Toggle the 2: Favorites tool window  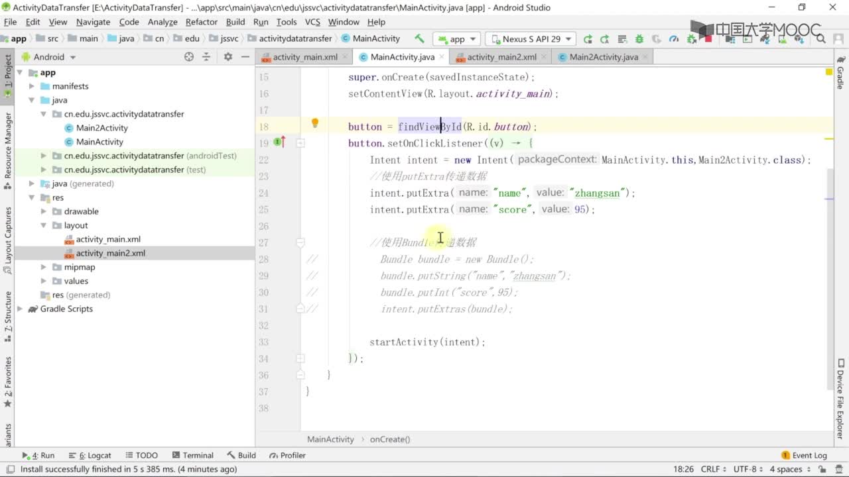[8, 382]
